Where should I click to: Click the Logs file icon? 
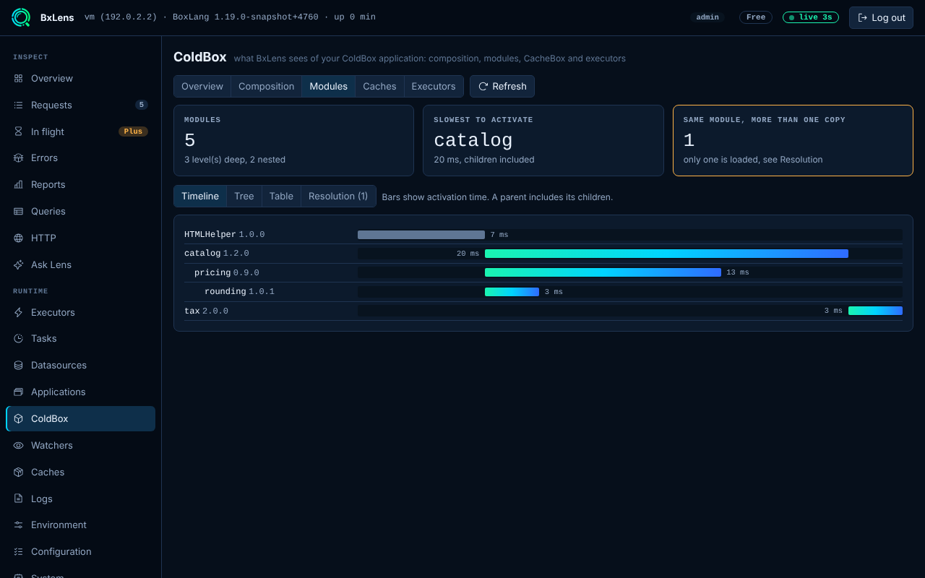(x=19, y=499)
